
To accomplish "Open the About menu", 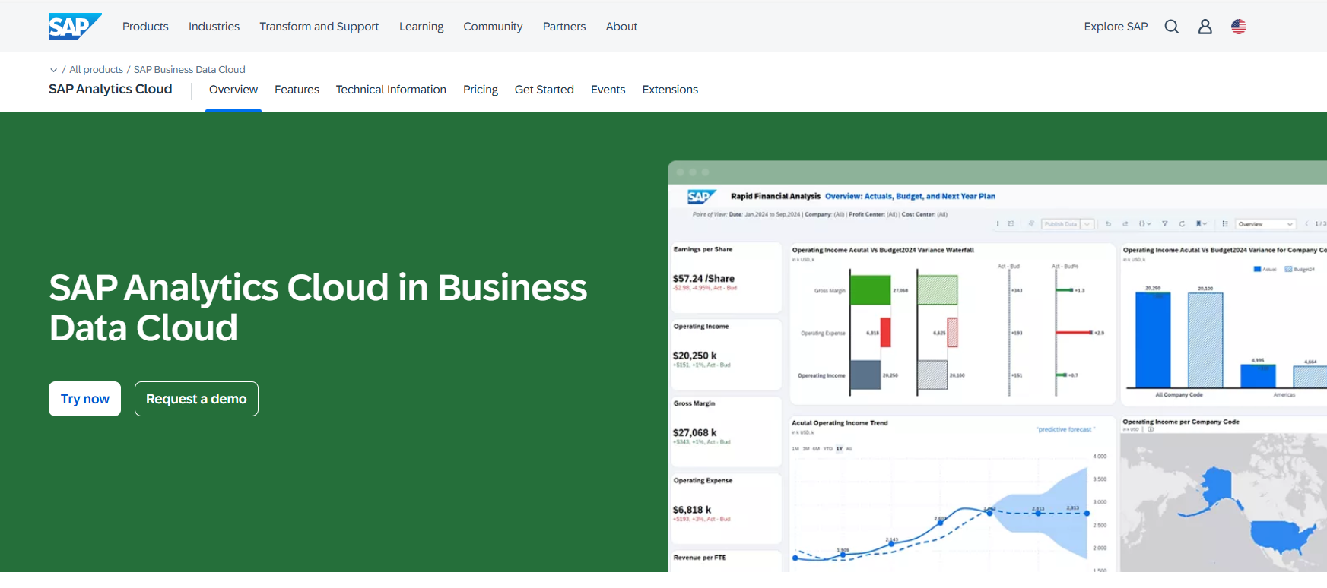I will [x=621, y=27].
